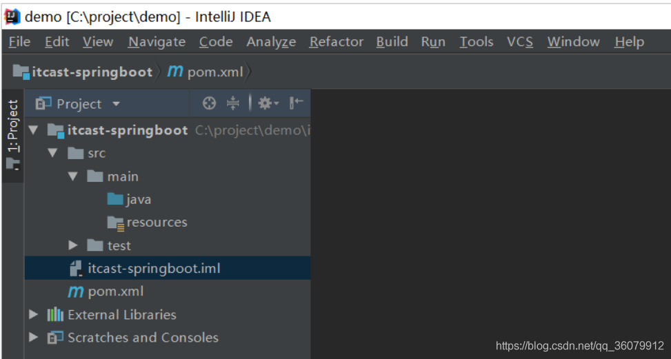Screen dimensions: 671x359
Task: Select the src folder label
Action: [97, 153]
